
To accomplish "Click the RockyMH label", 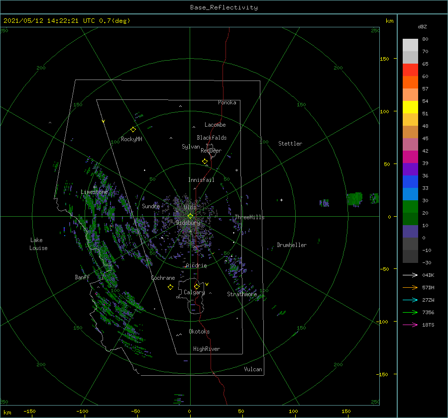I will 131,139.
